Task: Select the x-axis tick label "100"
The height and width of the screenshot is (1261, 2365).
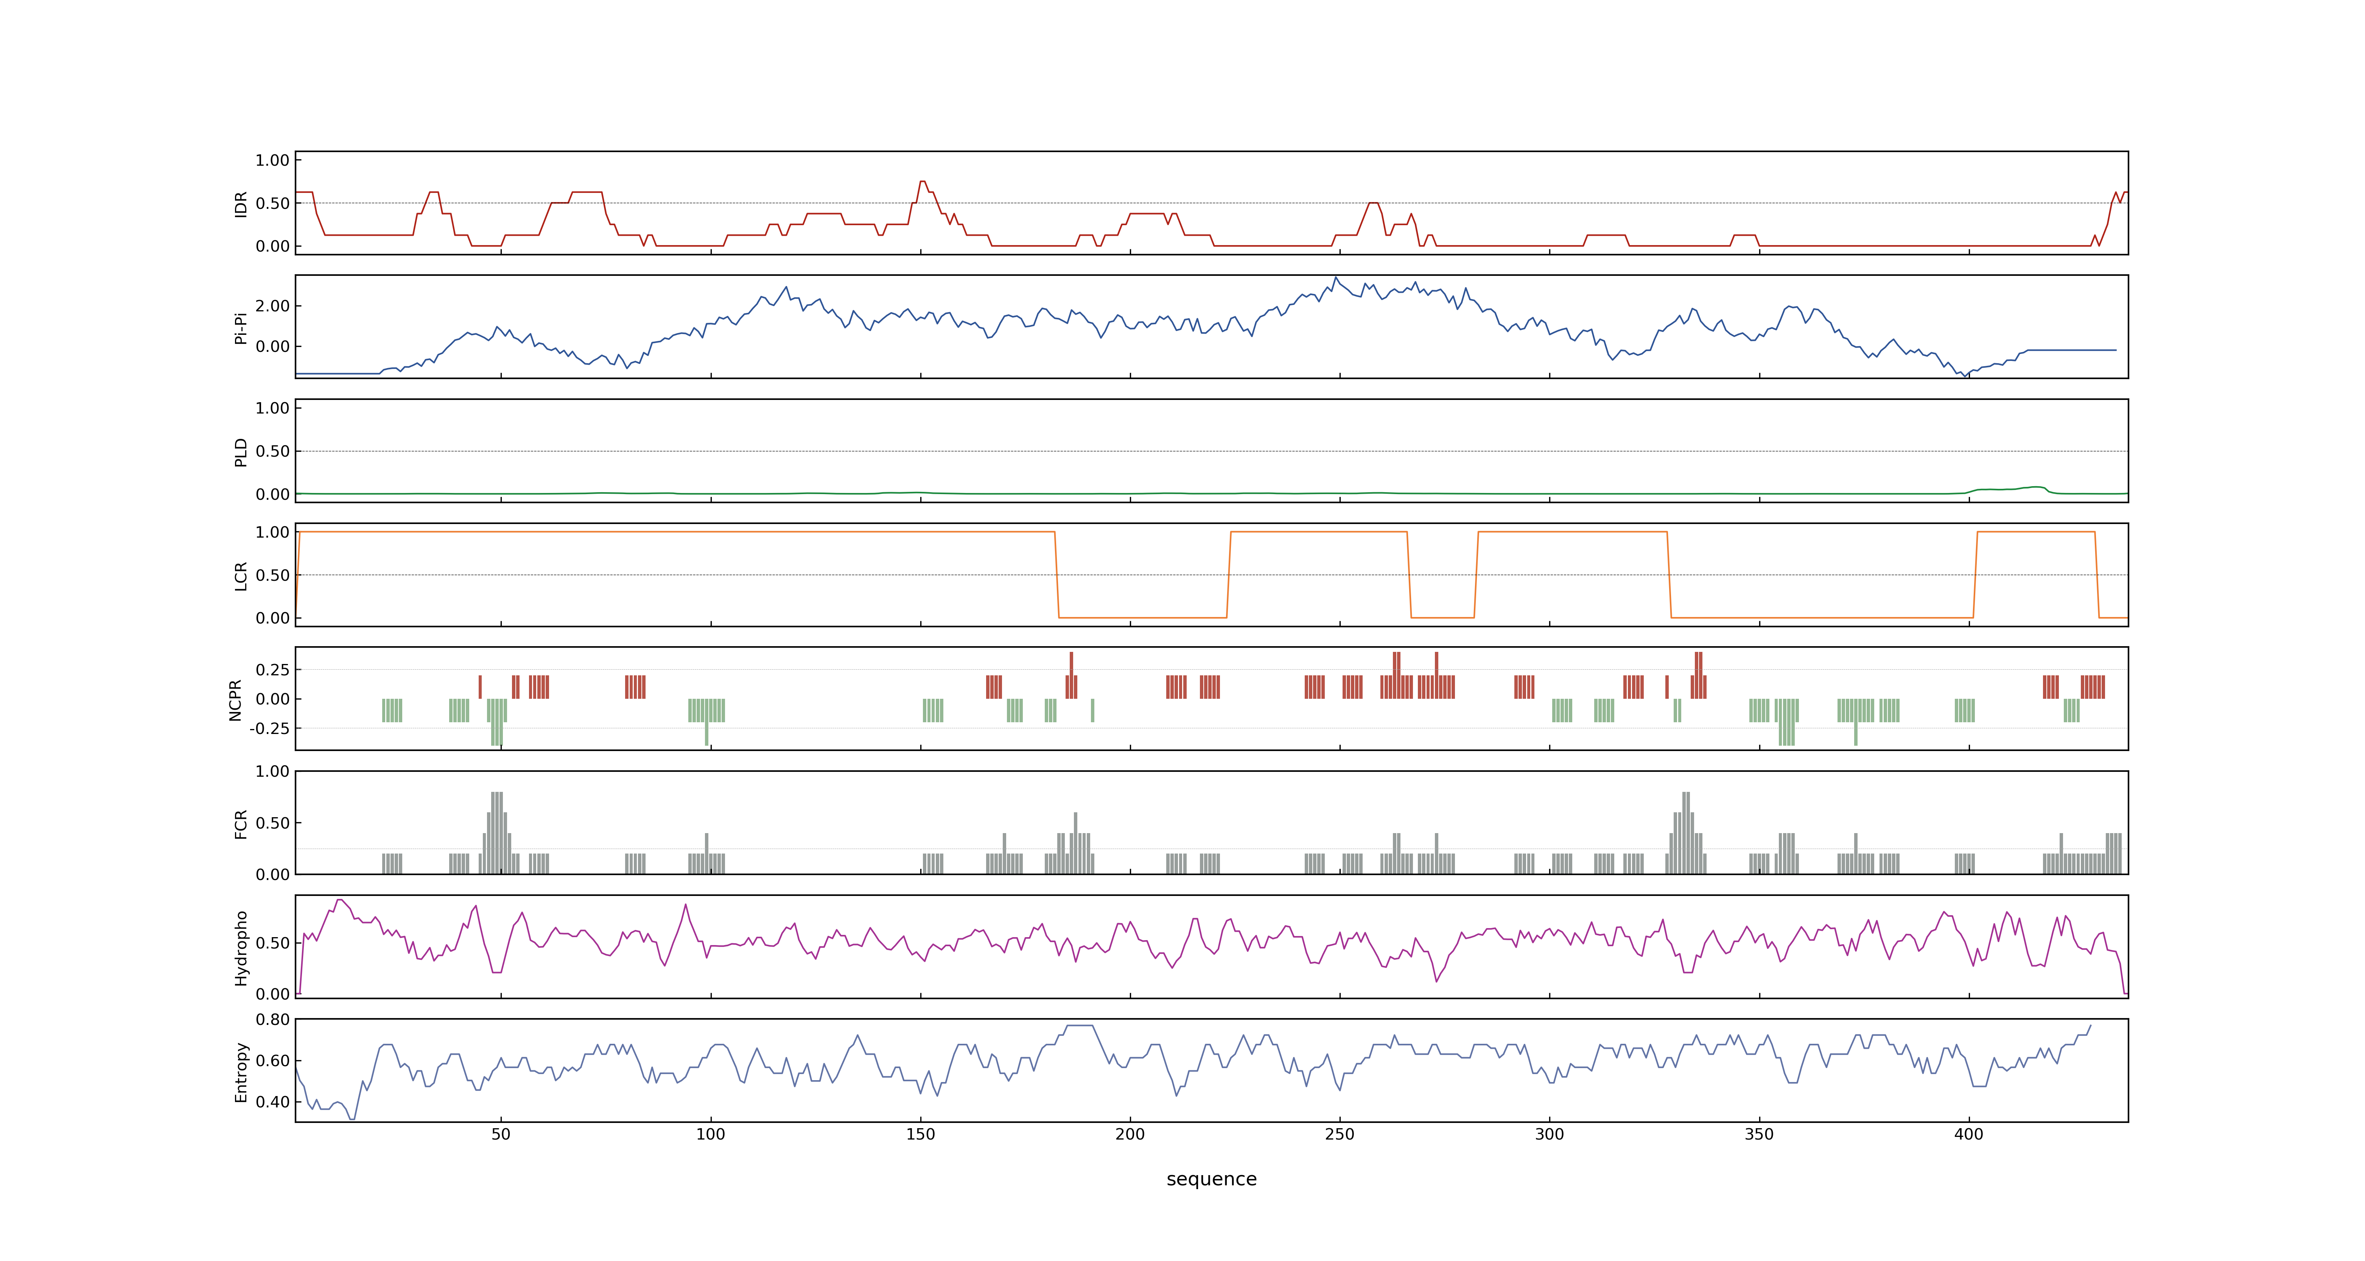Action: tap(711, 1134)
